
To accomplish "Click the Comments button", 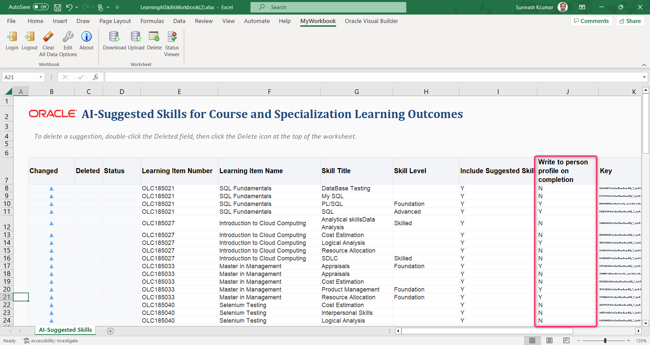I will pyautogui.click(x=591, y=21).
